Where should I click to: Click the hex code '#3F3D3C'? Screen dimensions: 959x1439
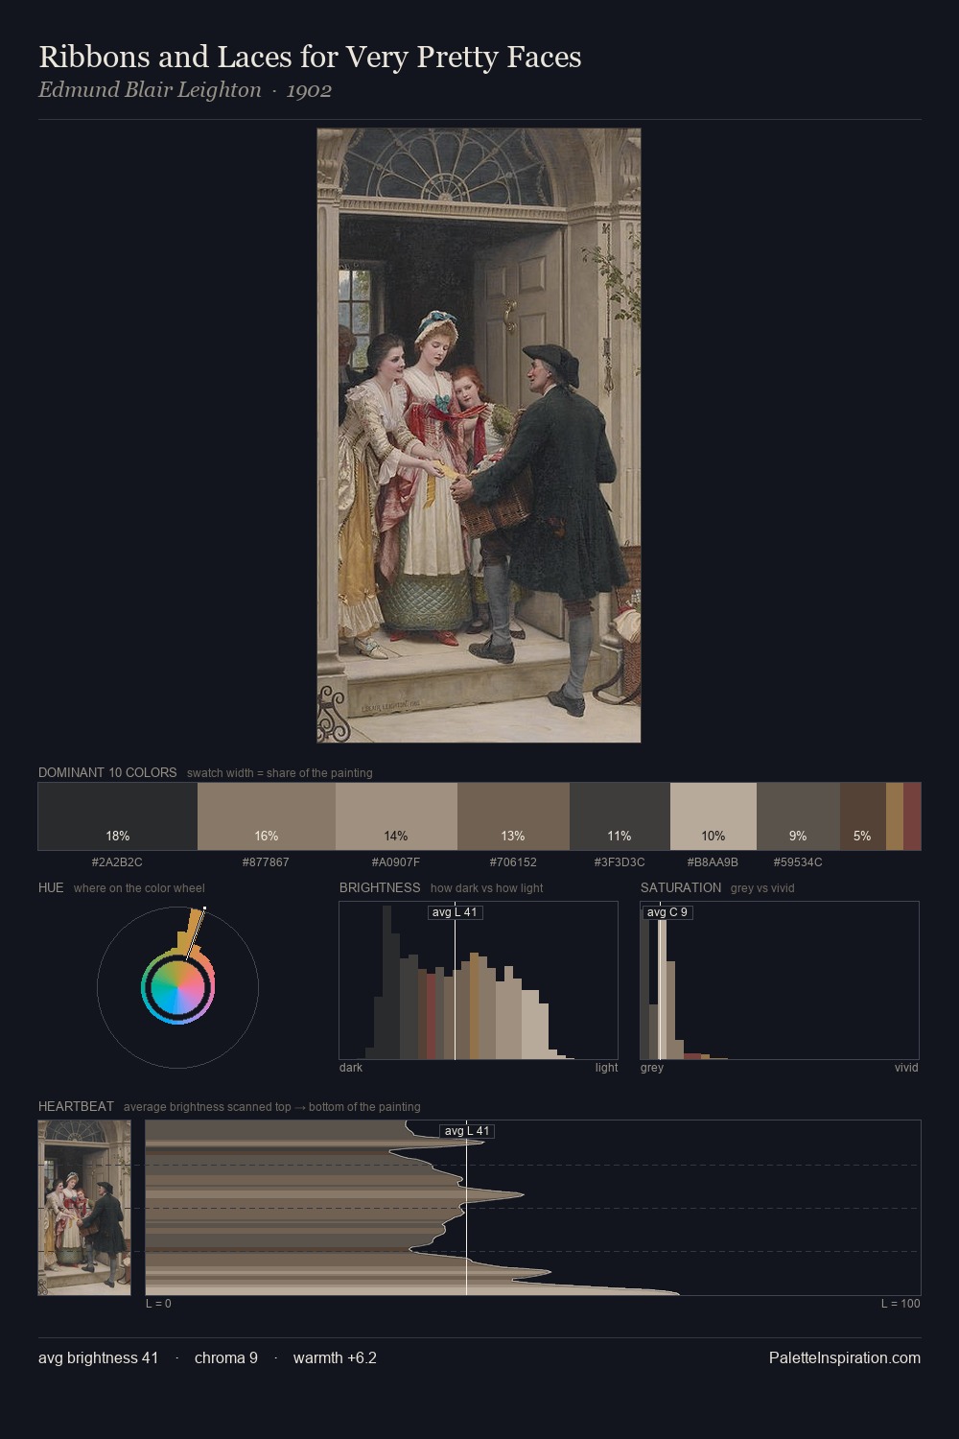coord(620,861)
